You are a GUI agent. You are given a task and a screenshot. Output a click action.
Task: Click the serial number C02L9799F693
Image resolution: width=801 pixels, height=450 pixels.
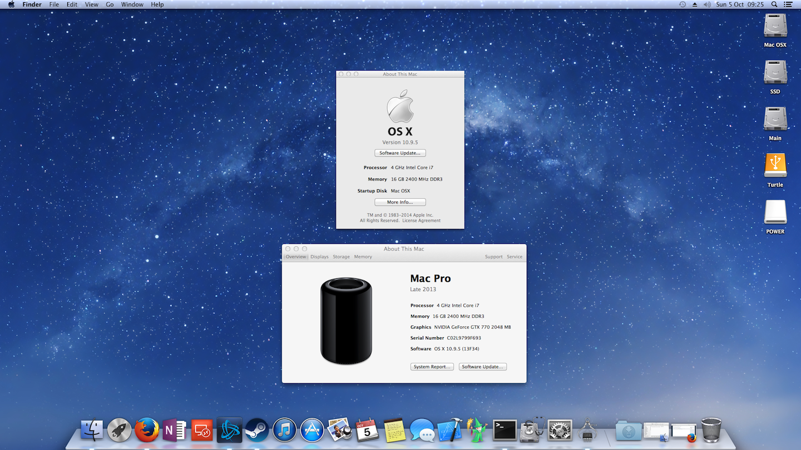[464, 338]
